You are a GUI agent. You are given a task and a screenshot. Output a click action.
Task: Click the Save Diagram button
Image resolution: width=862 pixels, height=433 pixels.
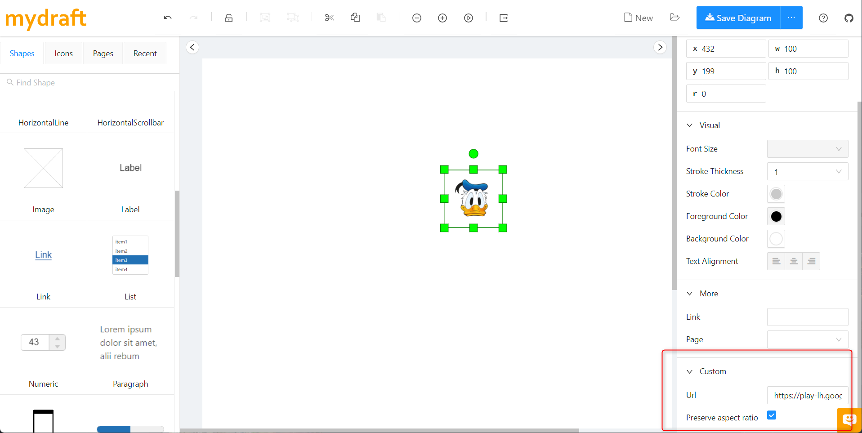(x=737, y=18)
